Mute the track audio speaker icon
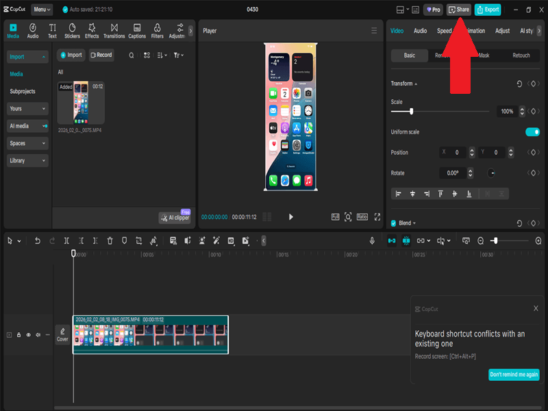 coord(38,335)
